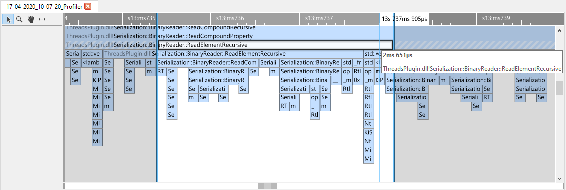Switch to 17-04-2020_10-07-20_Profiler tab
The image size is (566, 190).
(45, 6)
